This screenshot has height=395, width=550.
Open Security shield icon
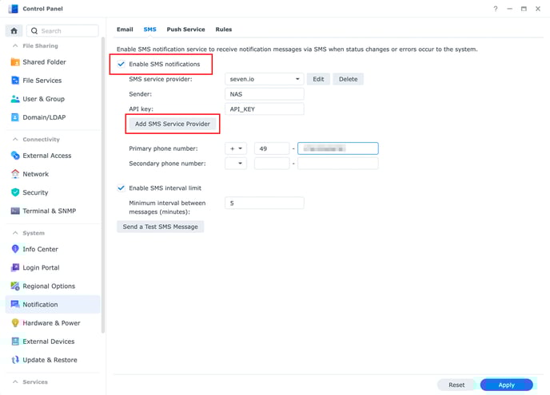click(x=15, y=192)
